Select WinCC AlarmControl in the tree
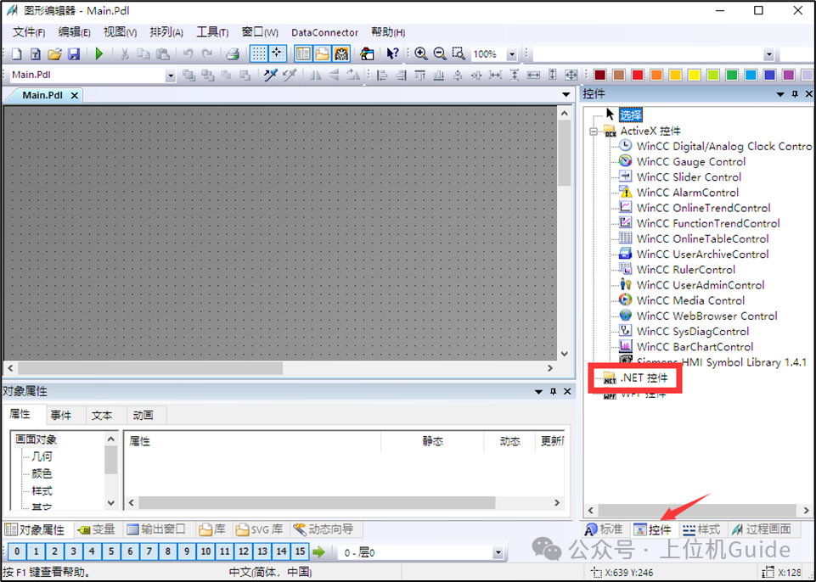Image resolution: width=816 pixels, height=582 pixels. point(688,193)
